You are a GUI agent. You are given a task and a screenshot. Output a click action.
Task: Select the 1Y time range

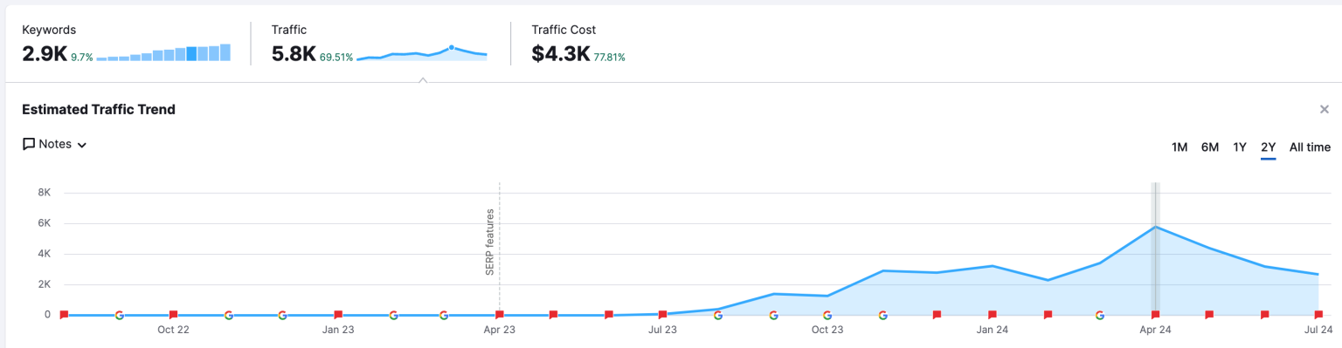click(1240, 147)
